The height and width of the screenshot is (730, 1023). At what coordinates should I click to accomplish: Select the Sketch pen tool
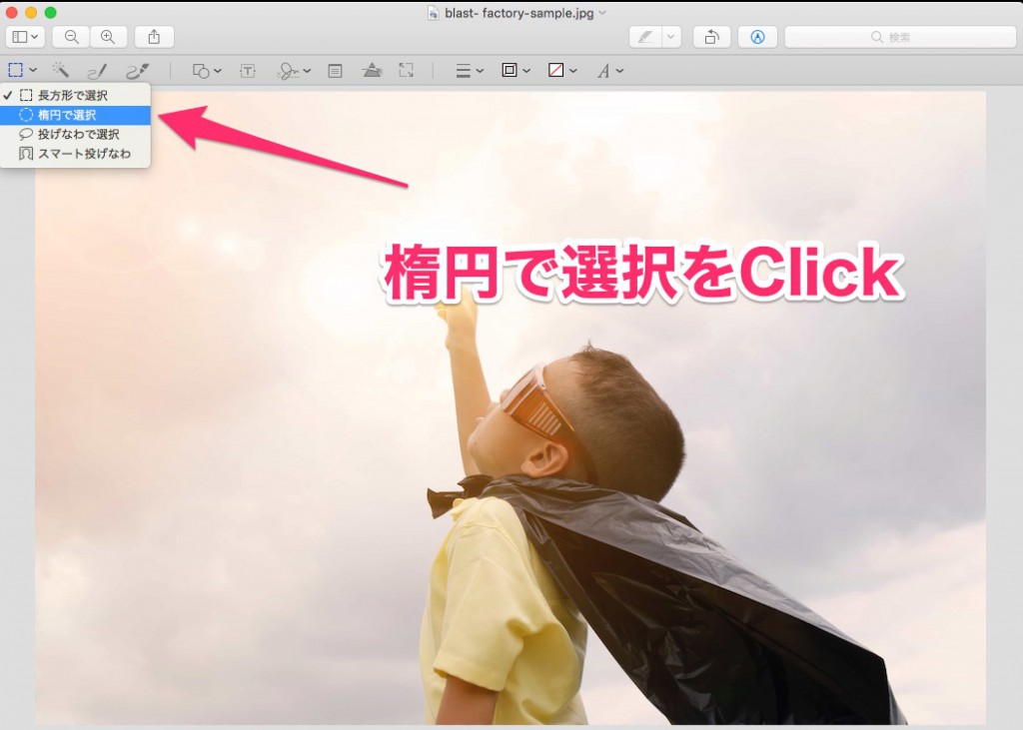pyautogui.click(x=97, y=71)
